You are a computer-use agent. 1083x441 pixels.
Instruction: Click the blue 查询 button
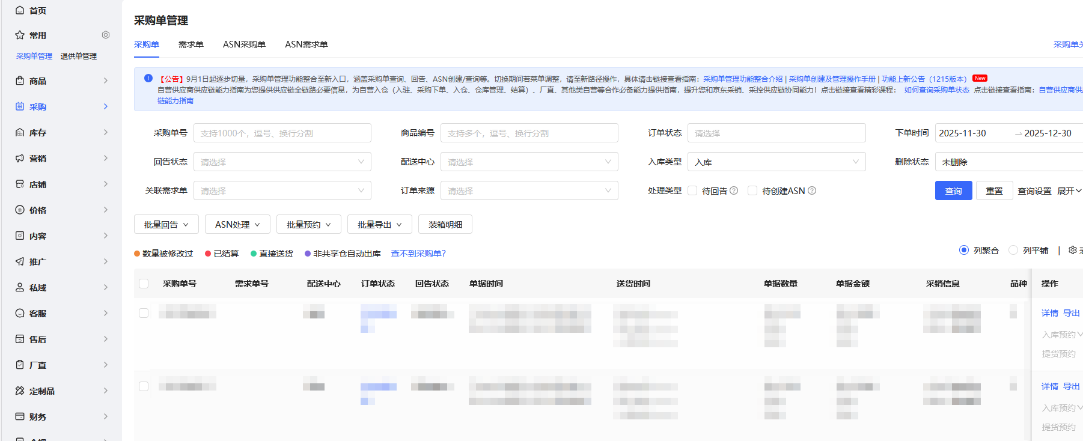pos(953,190)
